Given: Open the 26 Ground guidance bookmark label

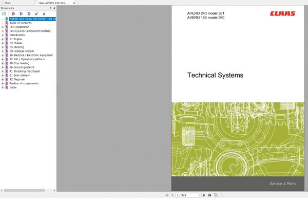Looking at the screenshot, I should [22, 67].
